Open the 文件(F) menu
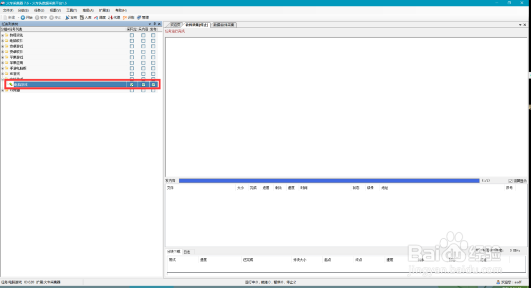Screen dimensions: 531x288 click(x=8, y=11)
